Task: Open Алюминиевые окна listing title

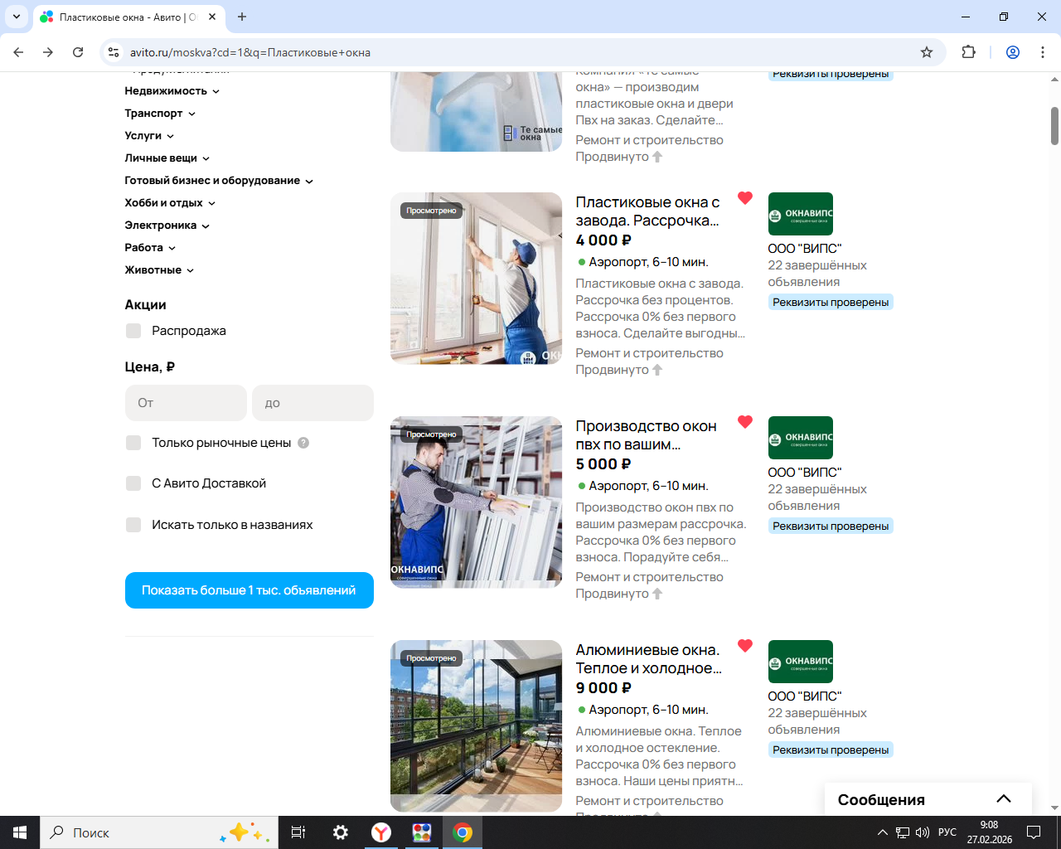Action: click(x=649, y=659)
